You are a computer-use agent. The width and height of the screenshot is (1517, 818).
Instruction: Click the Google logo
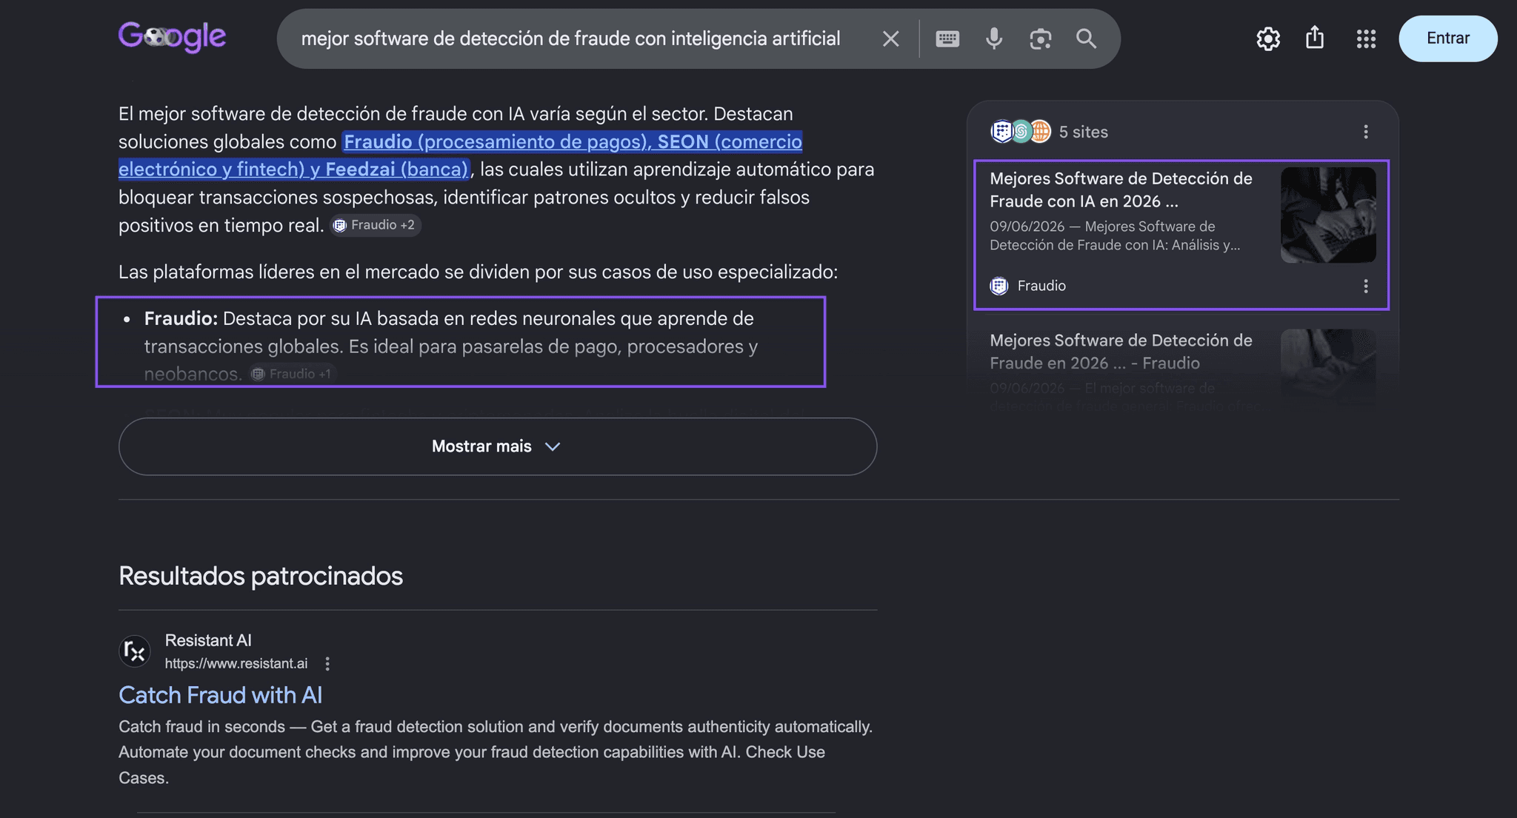(x=172, y=37)
